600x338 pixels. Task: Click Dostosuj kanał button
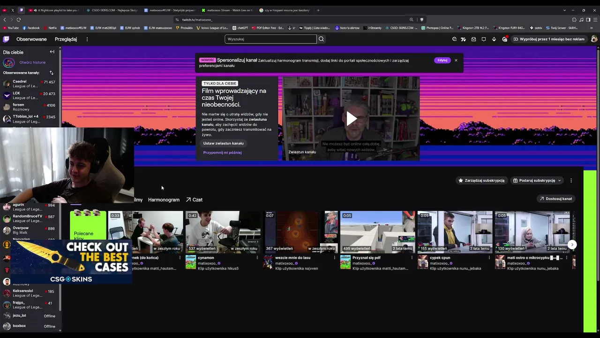pos(555,199)
